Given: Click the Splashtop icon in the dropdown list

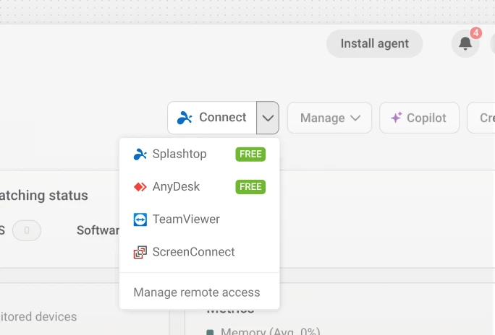Looking at the screenshot, I should pyautogui.click(x=140, y=154).
